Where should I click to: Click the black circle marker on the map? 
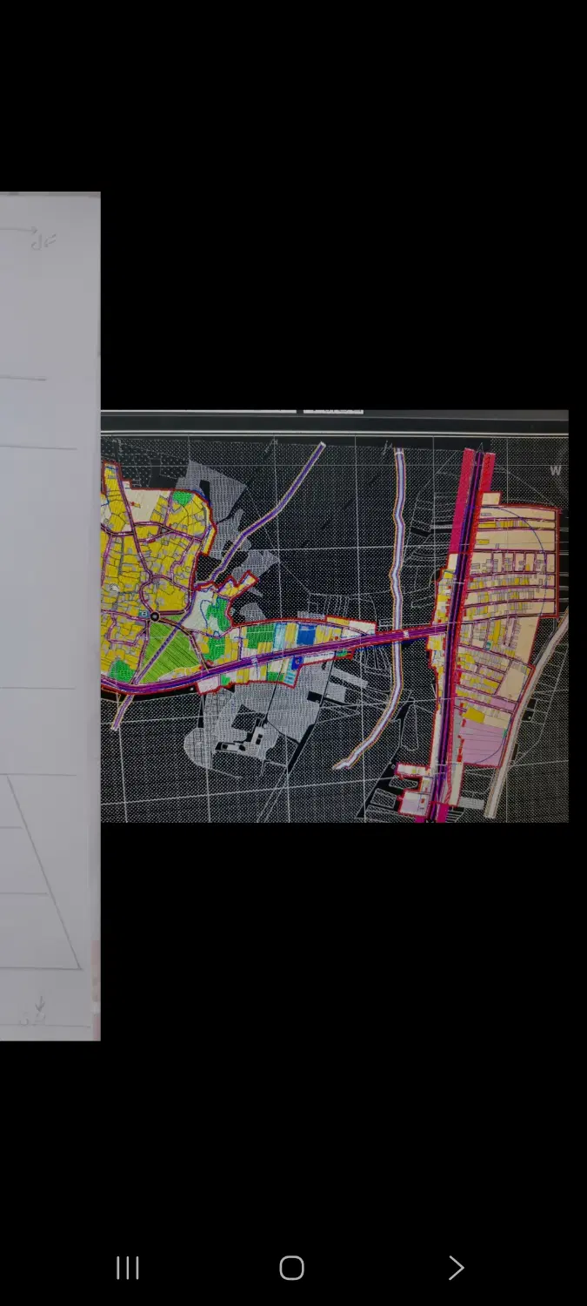coord(155,616)
